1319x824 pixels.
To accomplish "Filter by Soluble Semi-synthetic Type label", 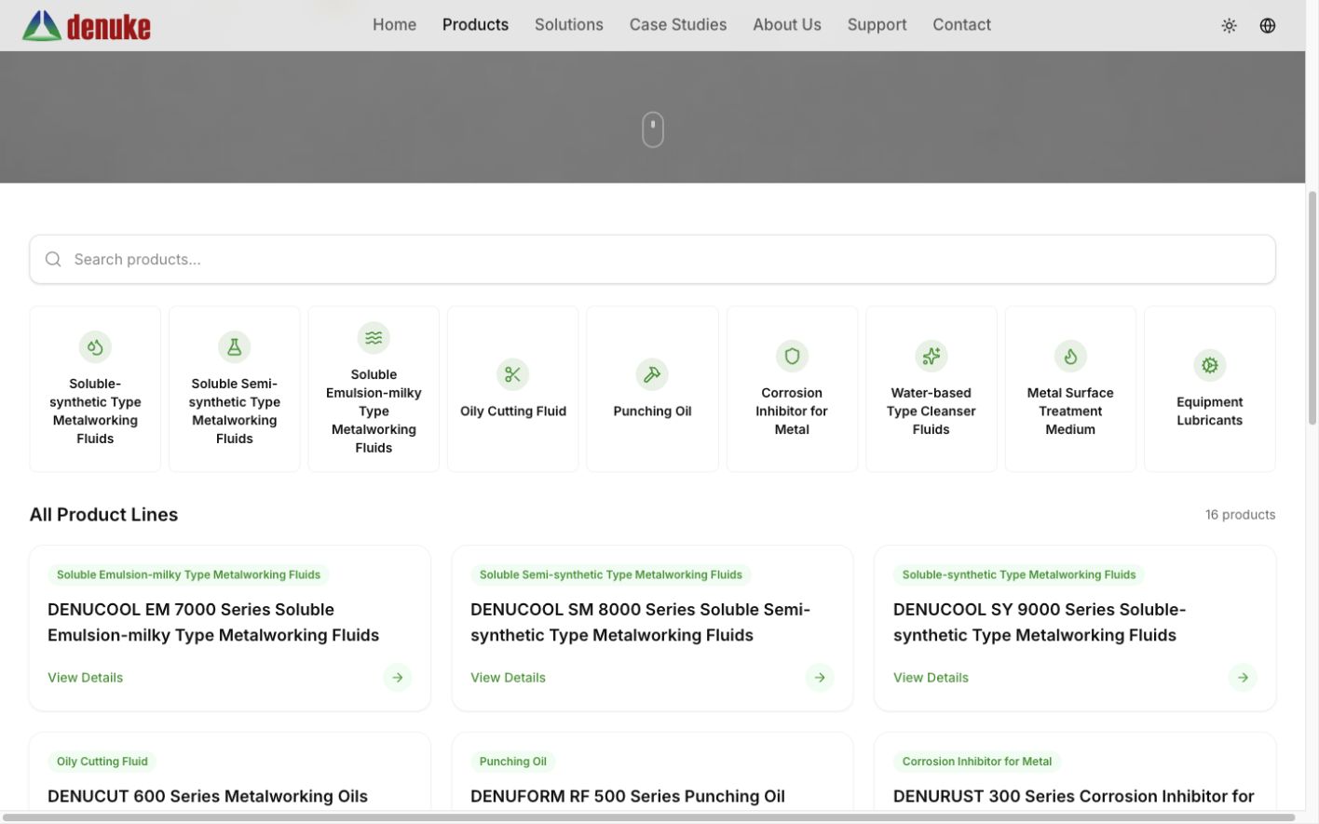I will (x=235, y=412).
